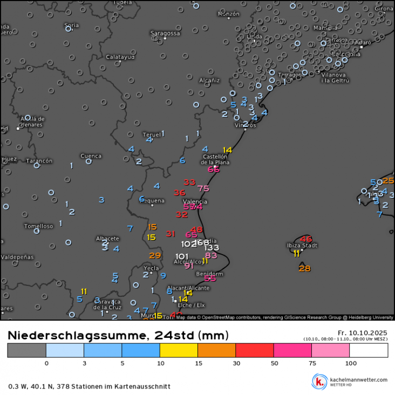Click the 66 mm station at Castellón
Screen dimensions: 395x395
point(214,169)
